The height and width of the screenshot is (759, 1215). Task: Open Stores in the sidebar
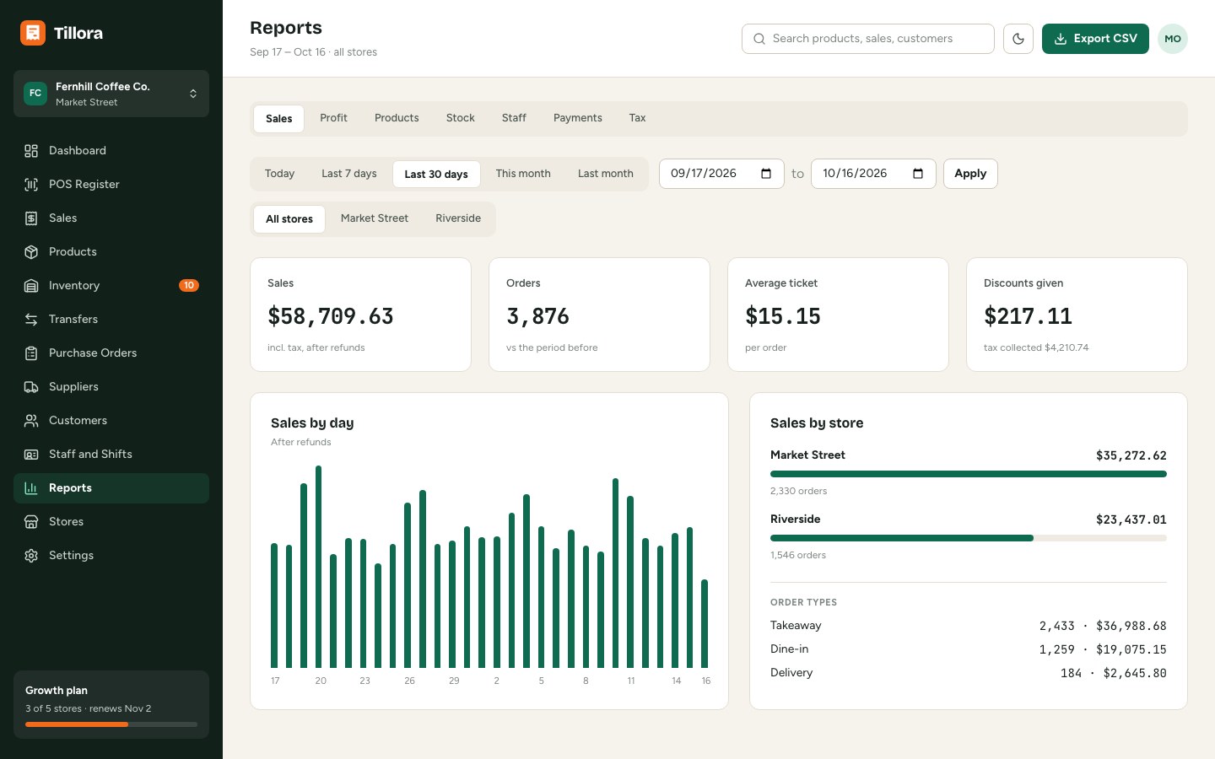pos(111,522)
